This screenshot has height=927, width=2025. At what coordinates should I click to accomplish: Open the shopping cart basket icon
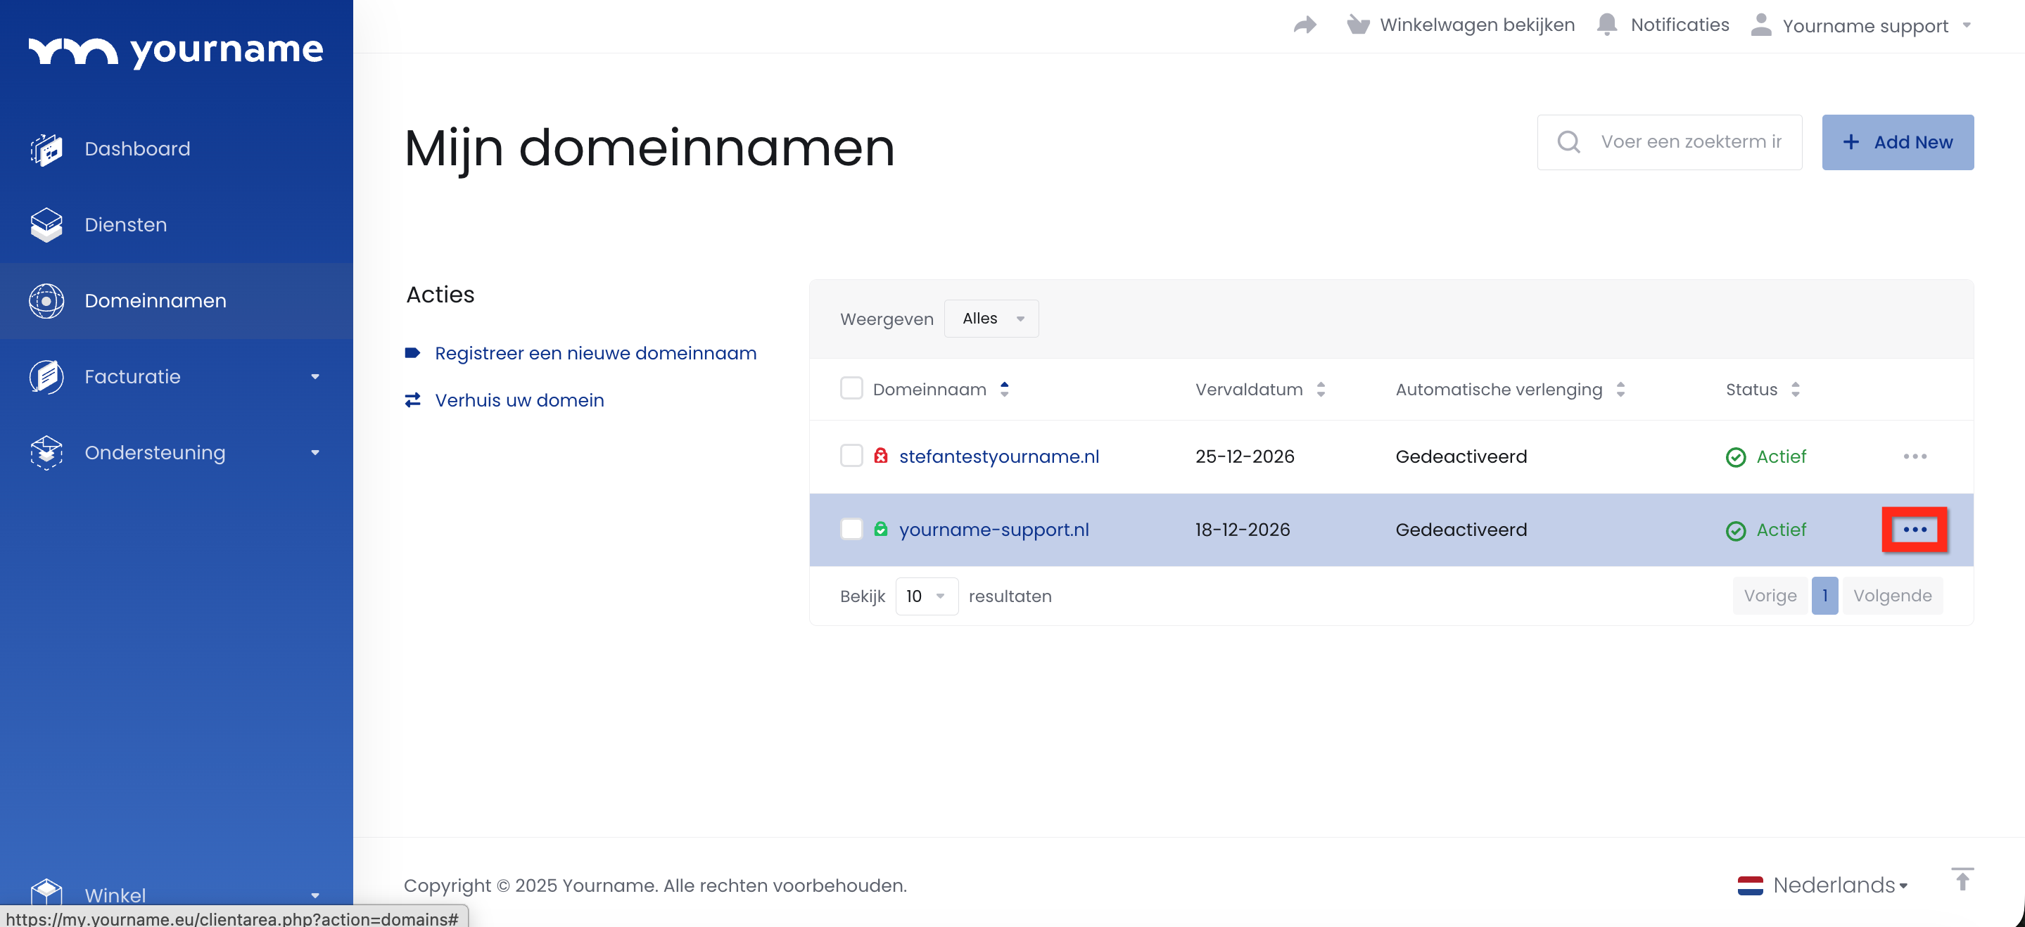coord(1357,25)
